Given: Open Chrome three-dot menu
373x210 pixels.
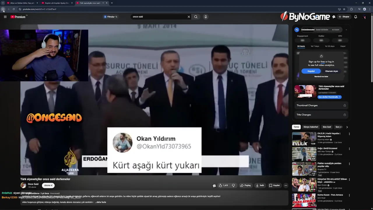Looking at the screenshot, I should click(369, 9).
